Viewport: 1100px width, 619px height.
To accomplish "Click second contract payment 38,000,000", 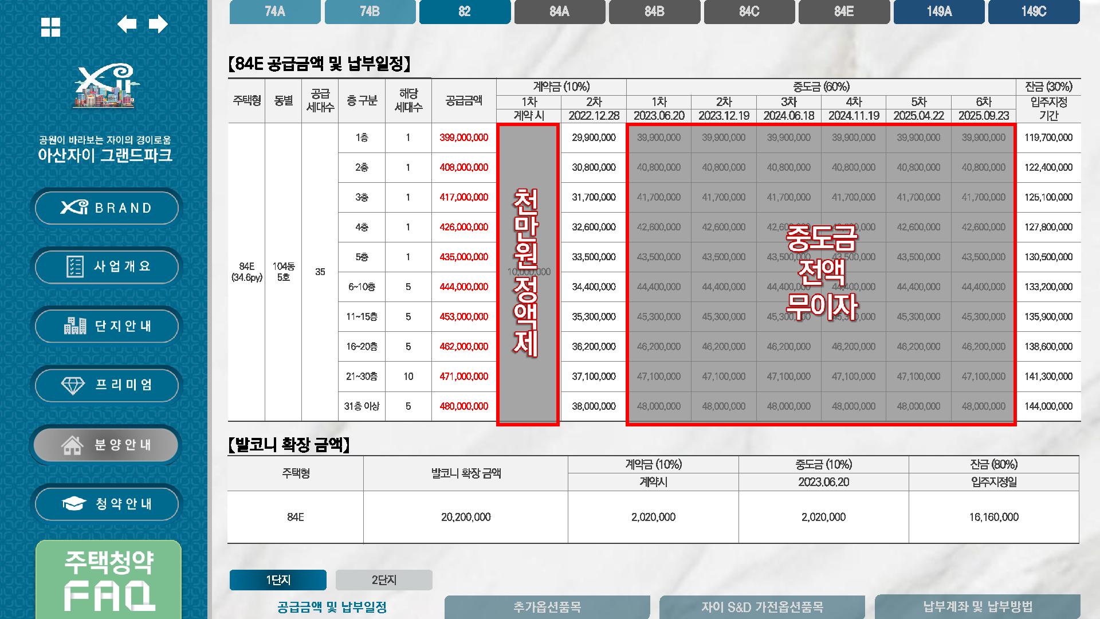I will point(594,406).
